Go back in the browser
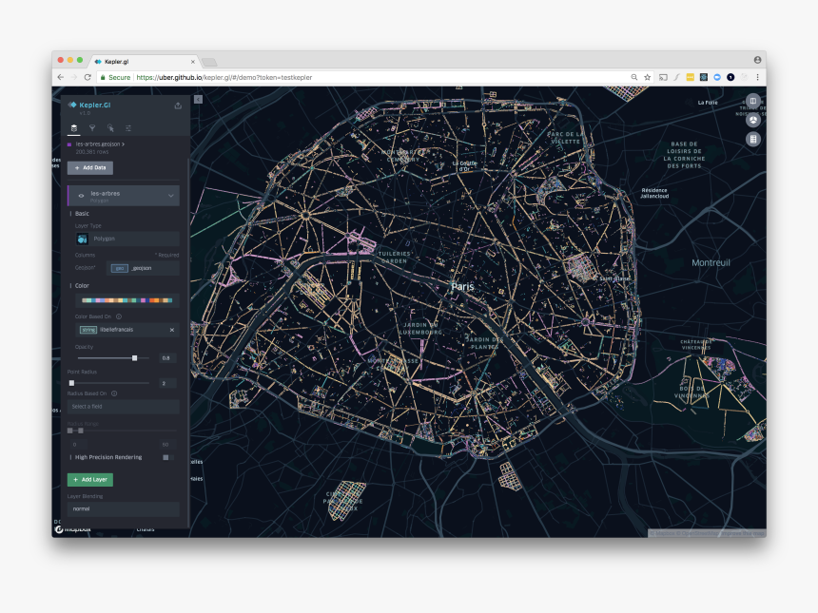The width and height of the screenshot is (818, 613). pos(61,77)
